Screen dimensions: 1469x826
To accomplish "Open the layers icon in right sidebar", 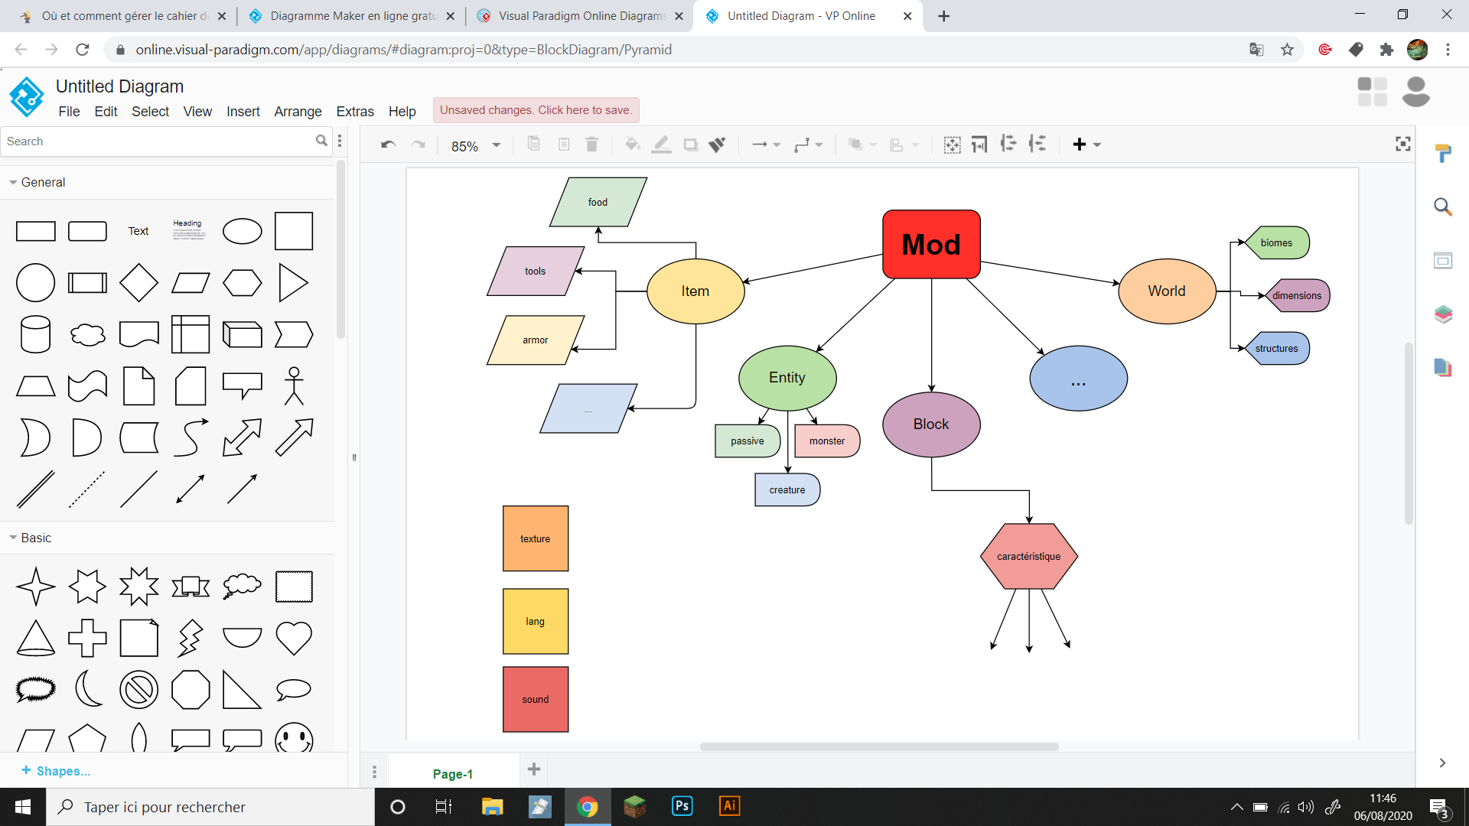I will [x=1443, y=314].
